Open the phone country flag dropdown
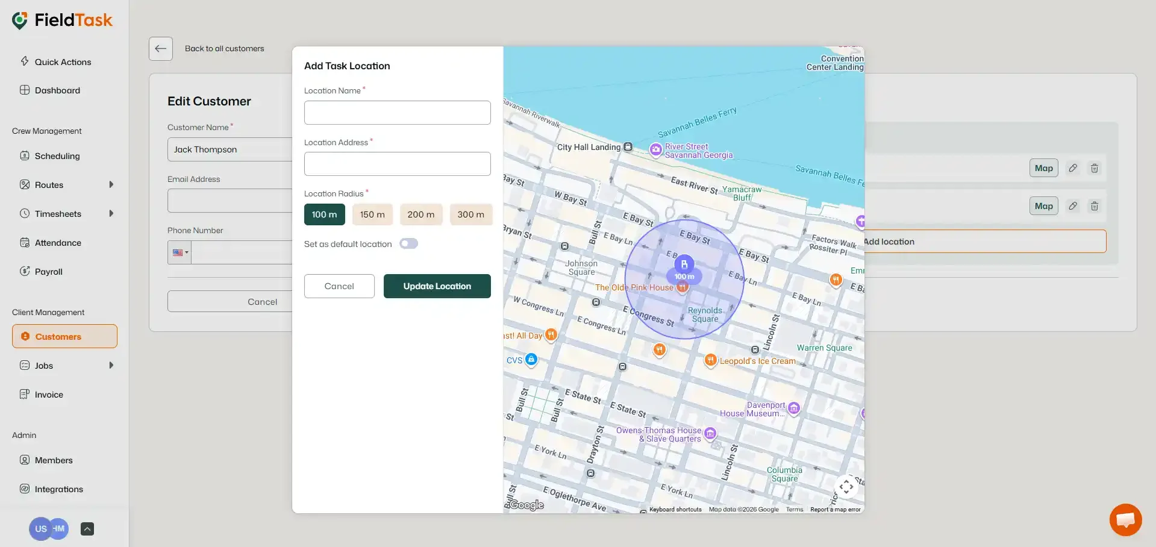The height and width of the screenshot is (547, 1156). coord(180,252)
